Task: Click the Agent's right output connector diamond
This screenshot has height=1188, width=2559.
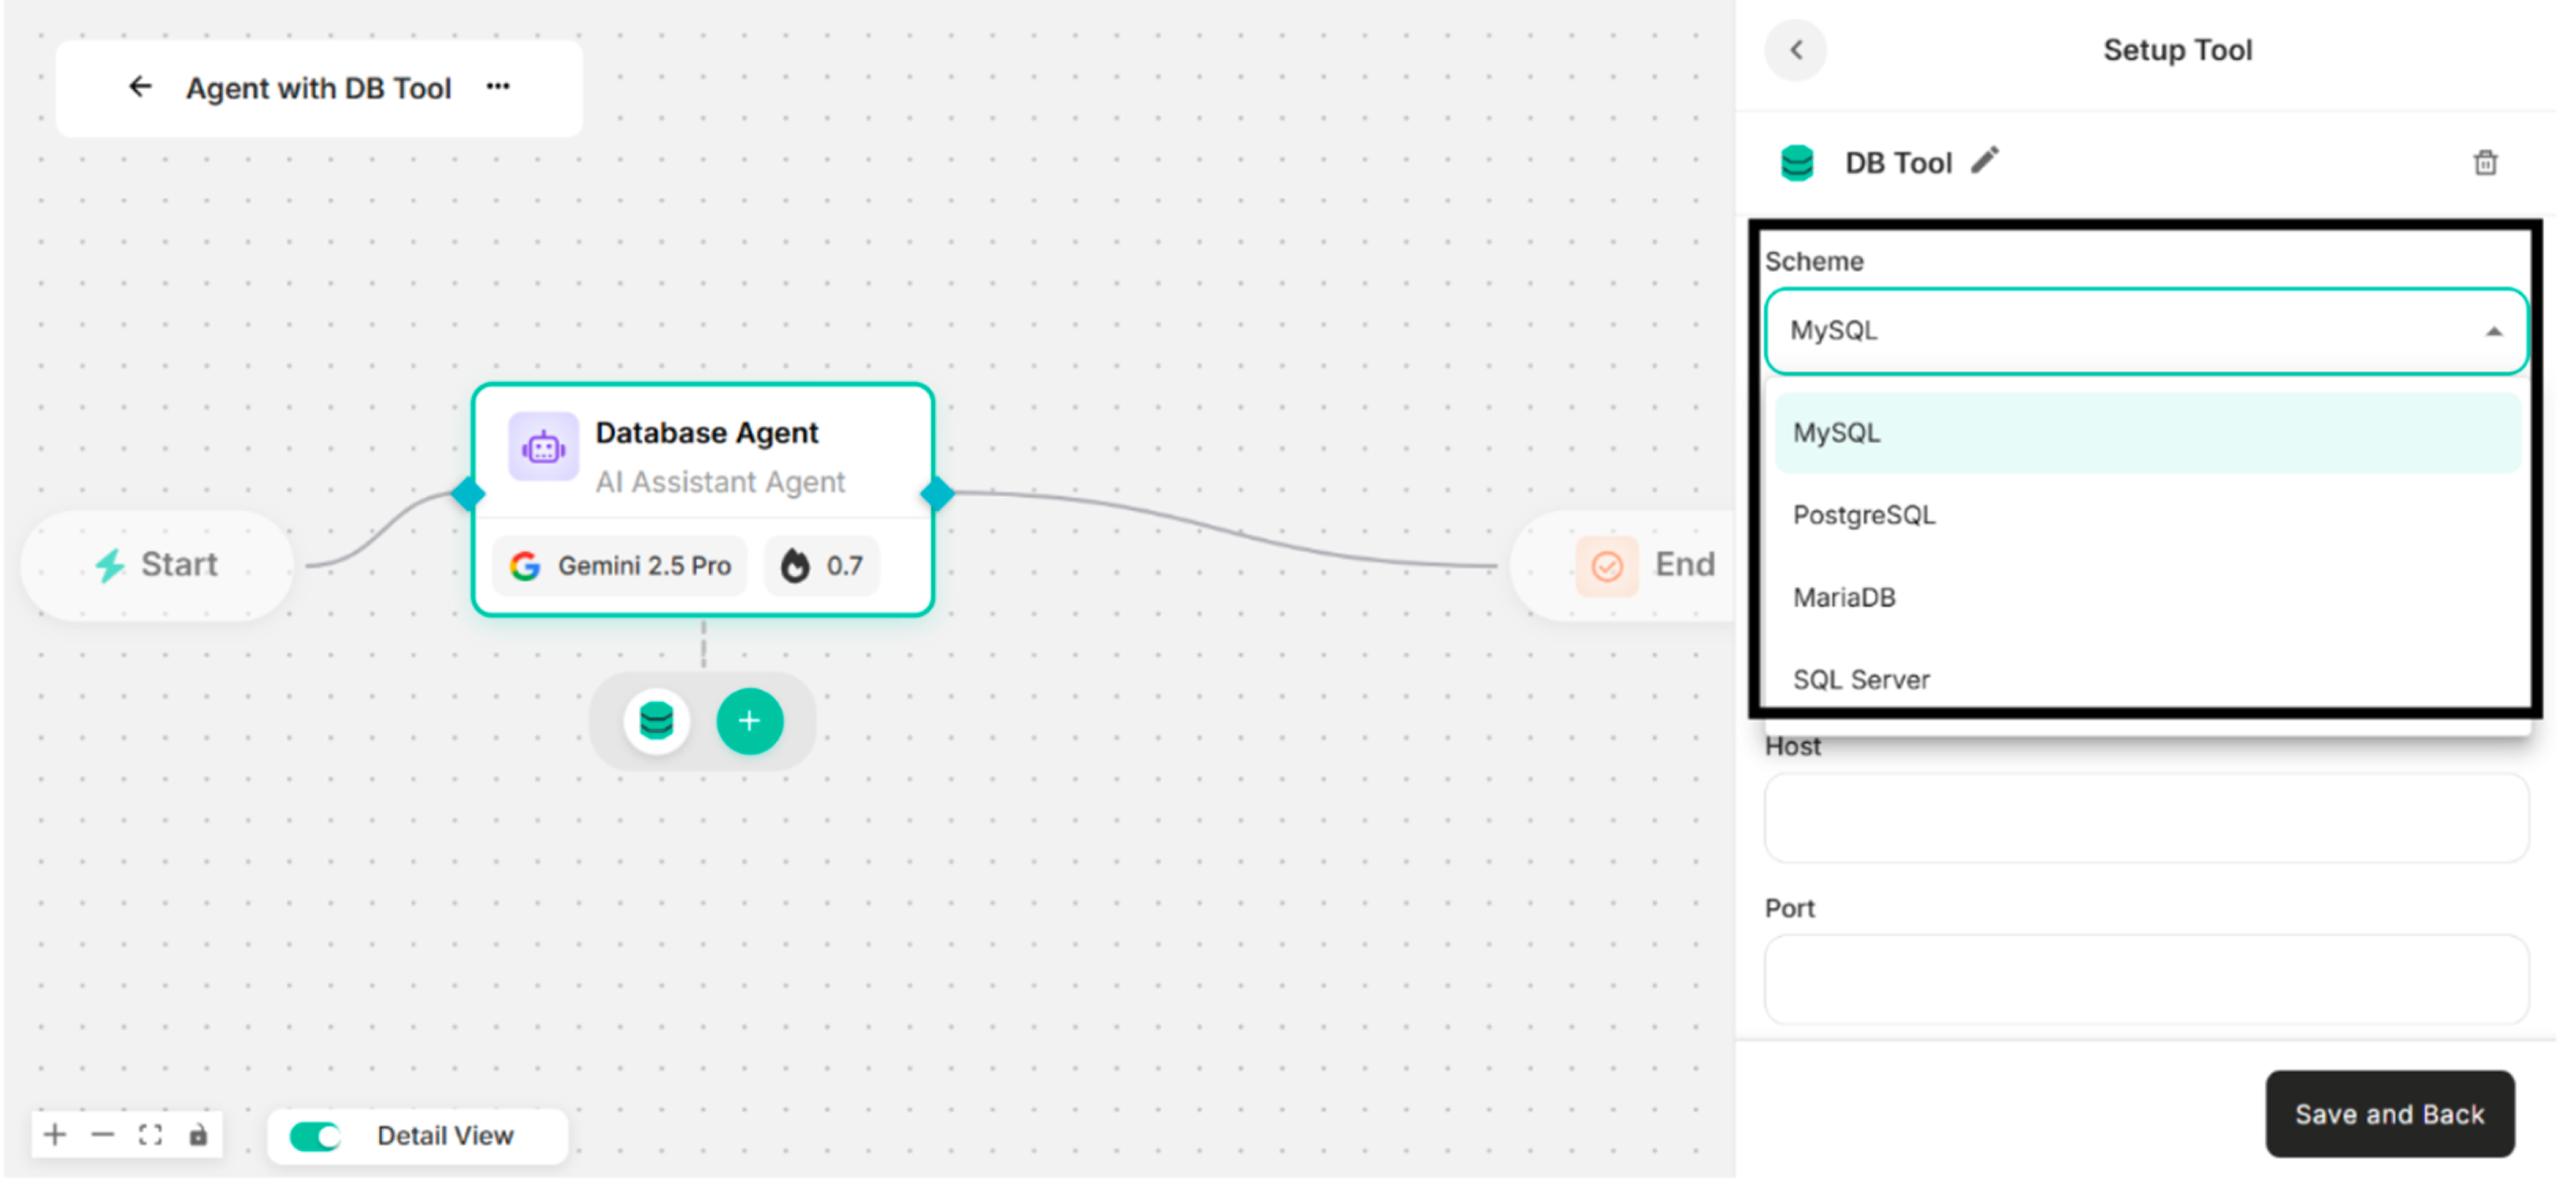Action: pos(937,495)
